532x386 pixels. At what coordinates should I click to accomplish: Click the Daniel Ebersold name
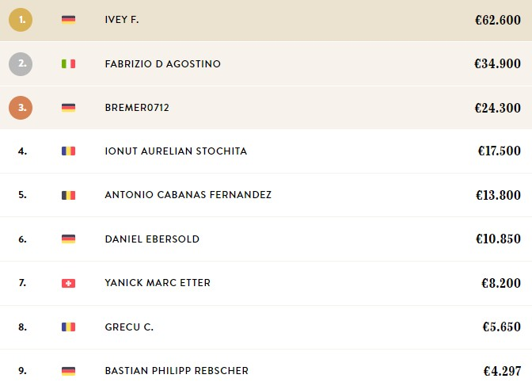152,239
